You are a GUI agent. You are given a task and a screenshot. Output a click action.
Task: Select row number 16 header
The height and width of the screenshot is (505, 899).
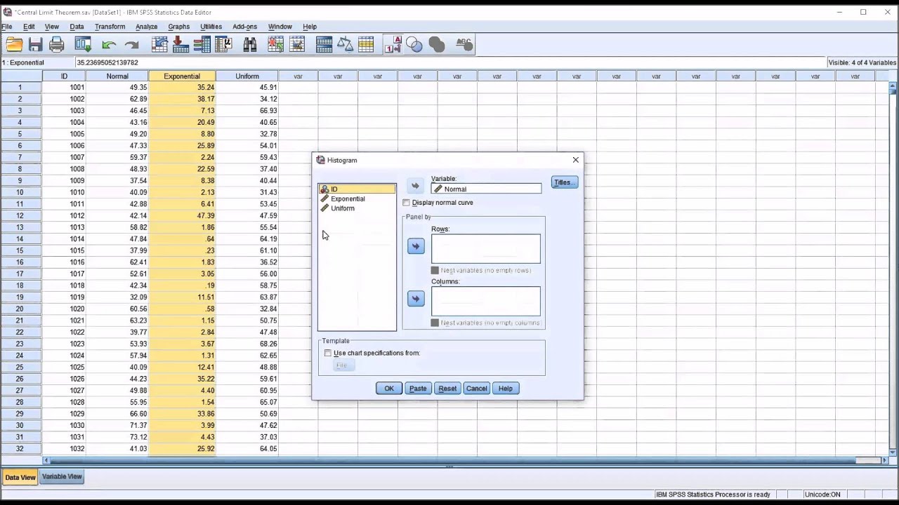[x=20, y=262]
